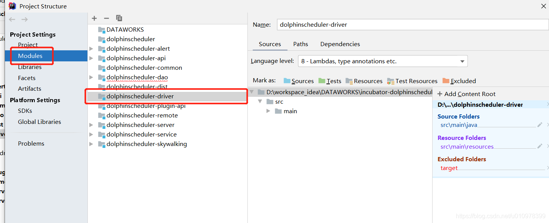The image size is (549, 223).
Task: Mark as Sources folder icon
Action: 287,81
